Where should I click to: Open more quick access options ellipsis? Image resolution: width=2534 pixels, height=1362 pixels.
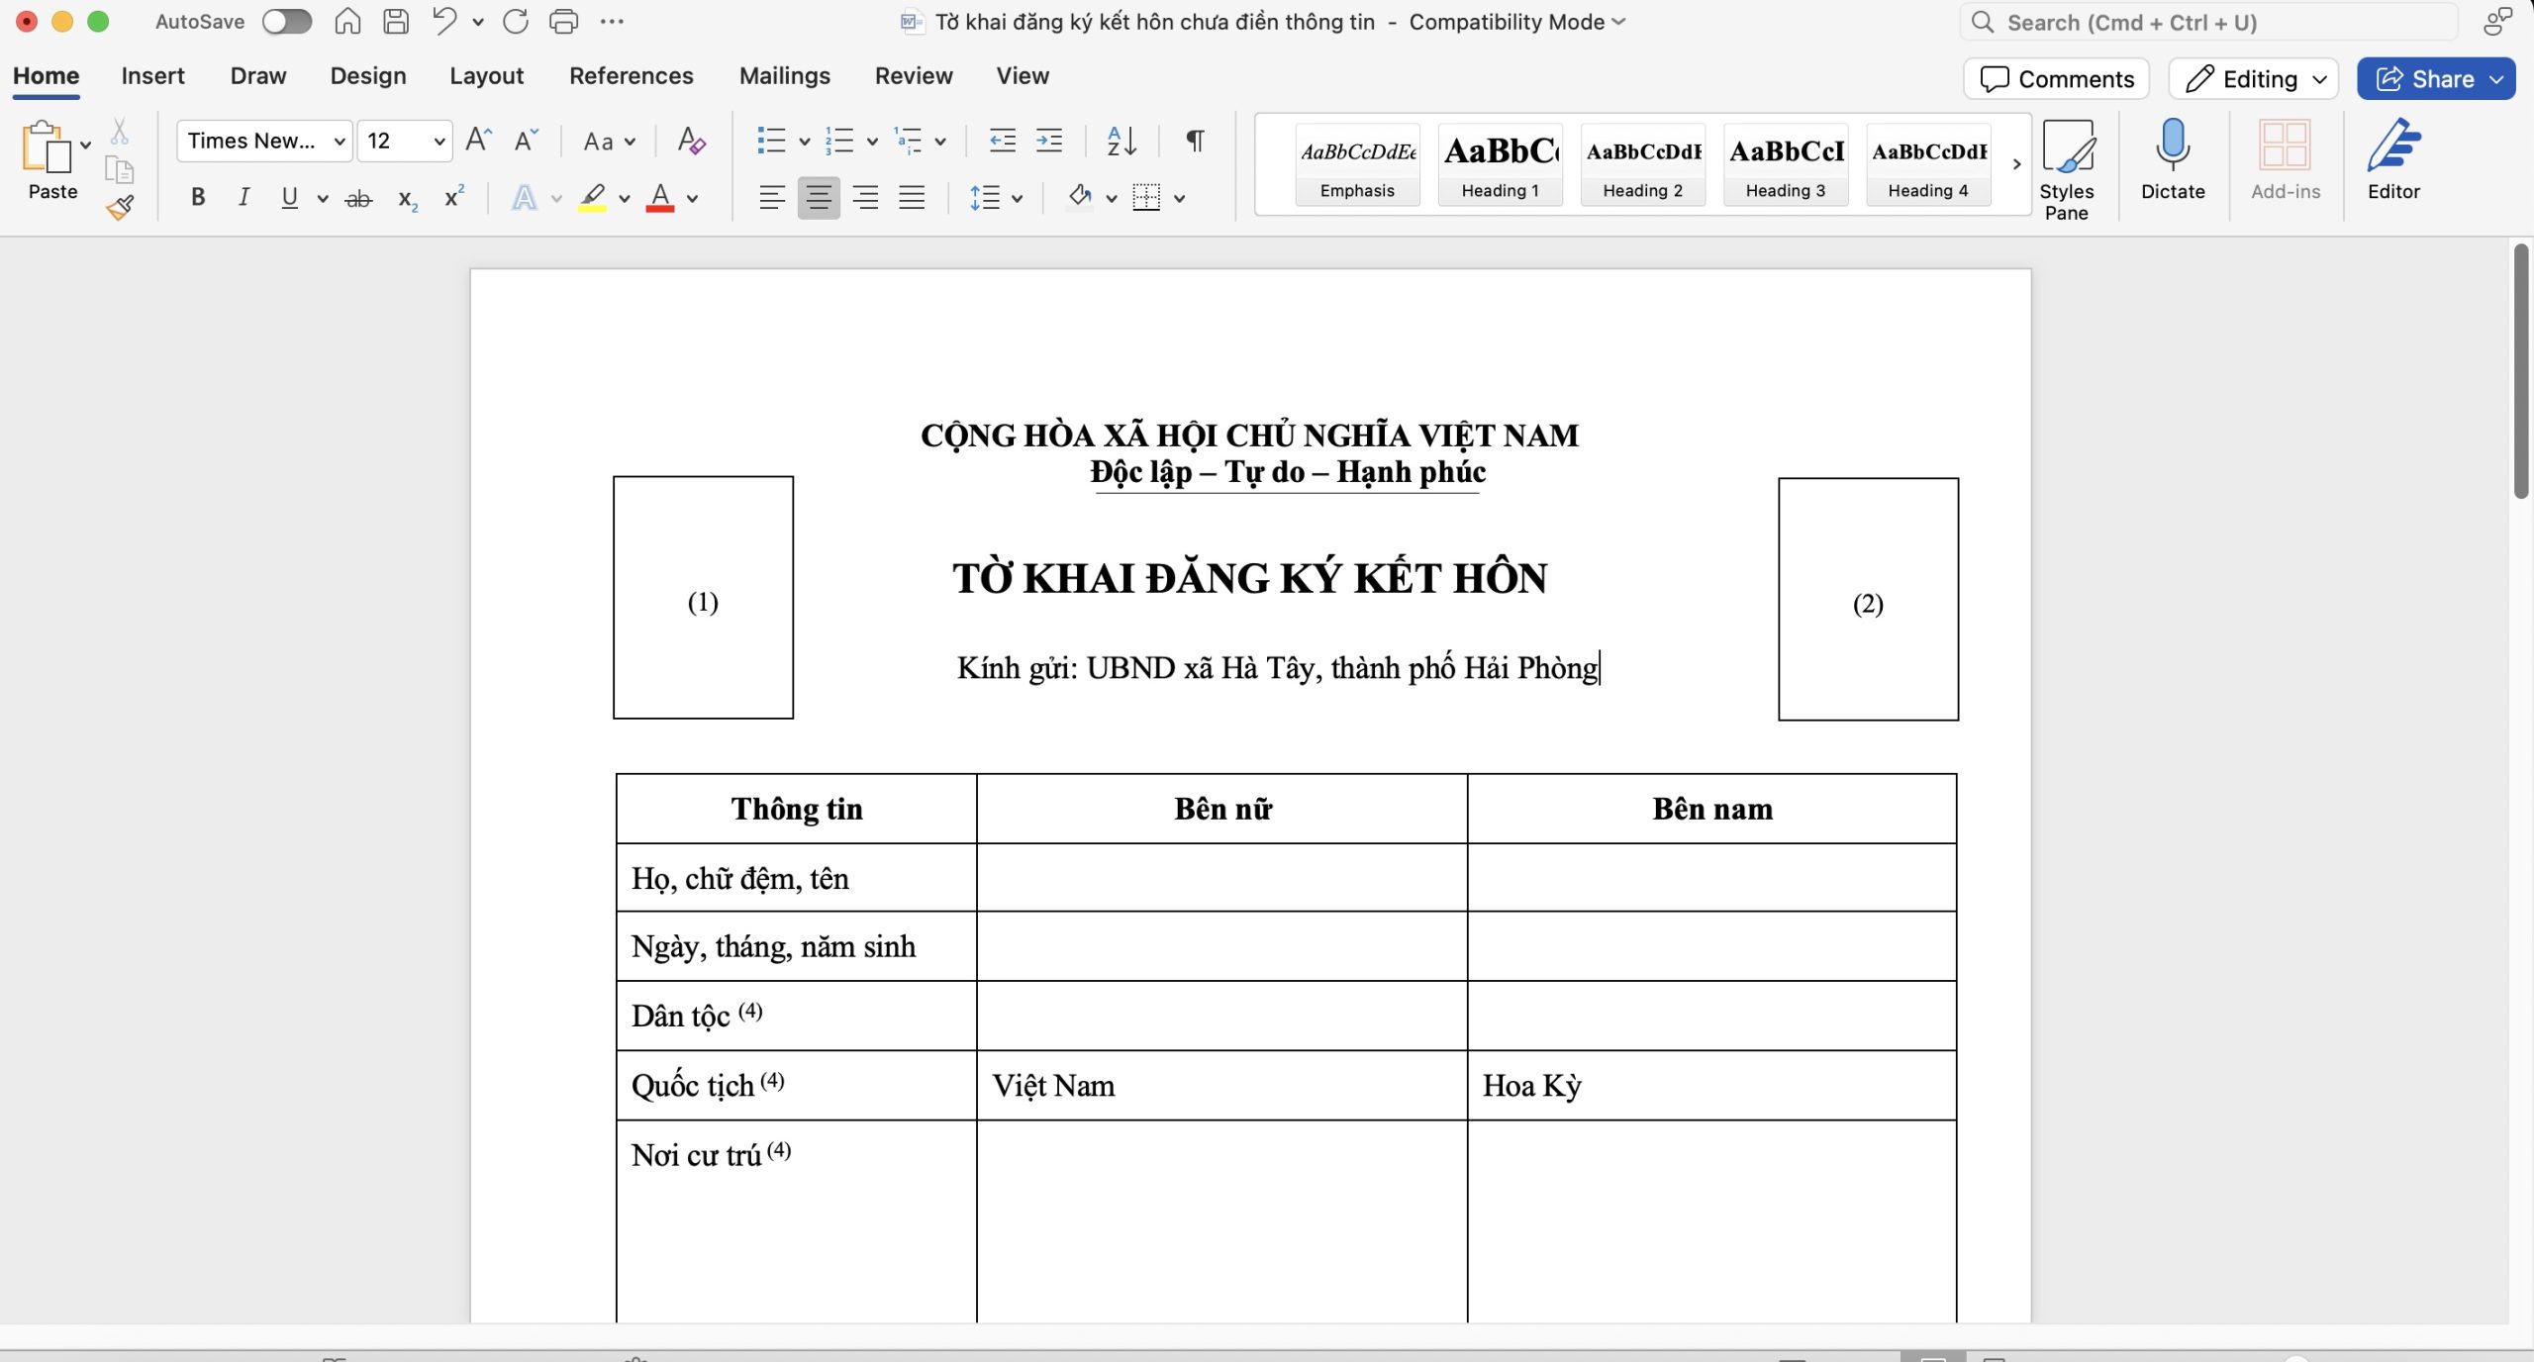point(613,22)
